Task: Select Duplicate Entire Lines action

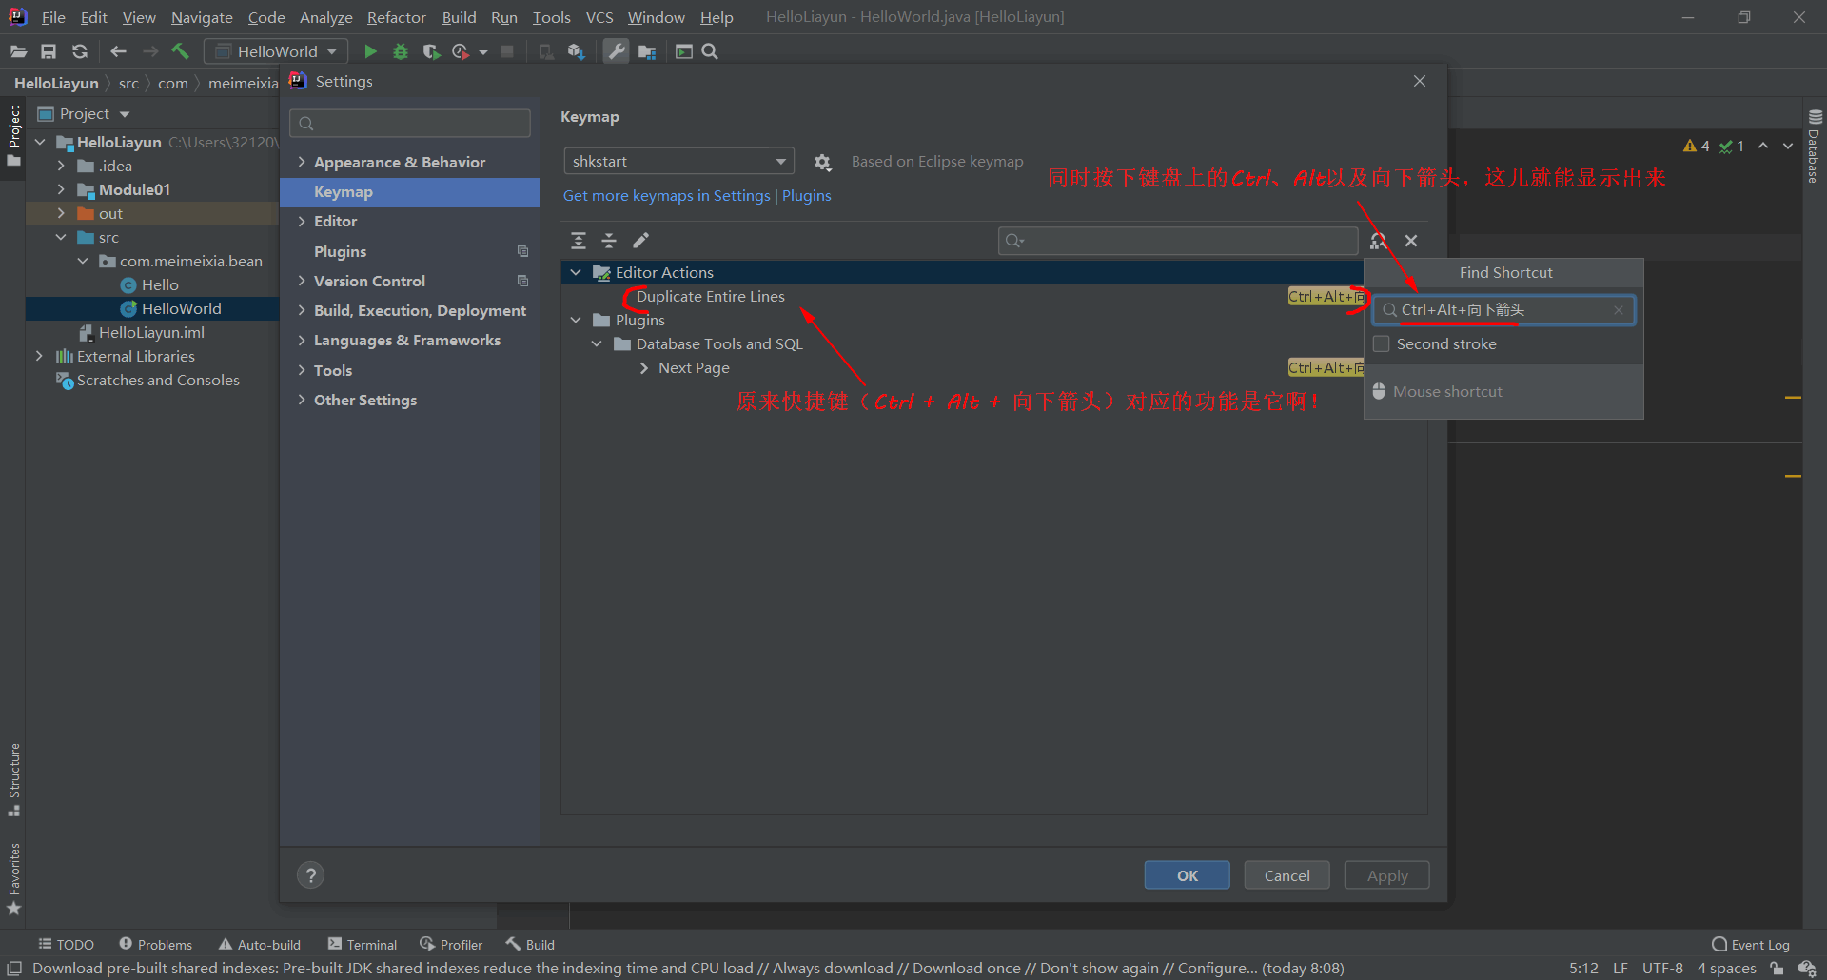Action: (710, 296)
